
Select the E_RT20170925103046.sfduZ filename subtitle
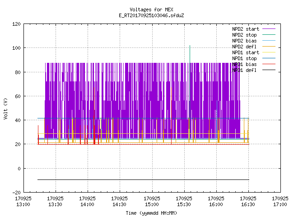click(151, 15)
